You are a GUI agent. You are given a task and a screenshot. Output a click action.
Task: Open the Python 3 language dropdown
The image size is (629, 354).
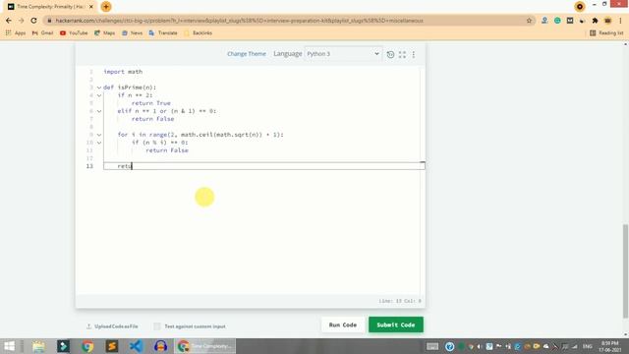pyautogui.click(x=343, y=54)
